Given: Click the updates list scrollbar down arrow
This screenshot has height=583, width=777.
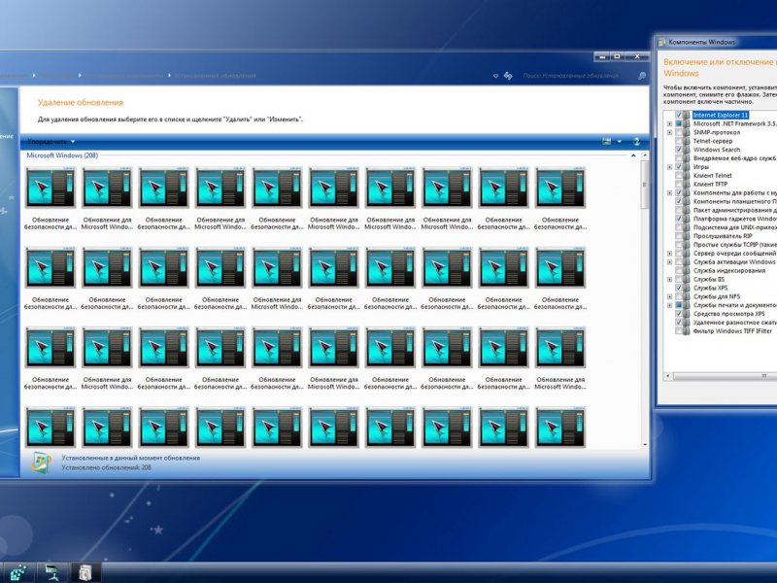Looking at the screenshot, I should point(645,445).
